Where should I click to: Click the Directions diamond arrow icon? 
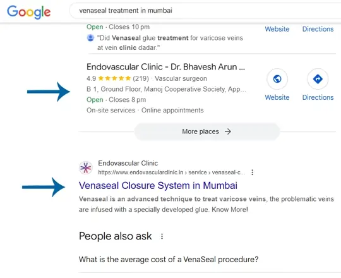(318, 79)
